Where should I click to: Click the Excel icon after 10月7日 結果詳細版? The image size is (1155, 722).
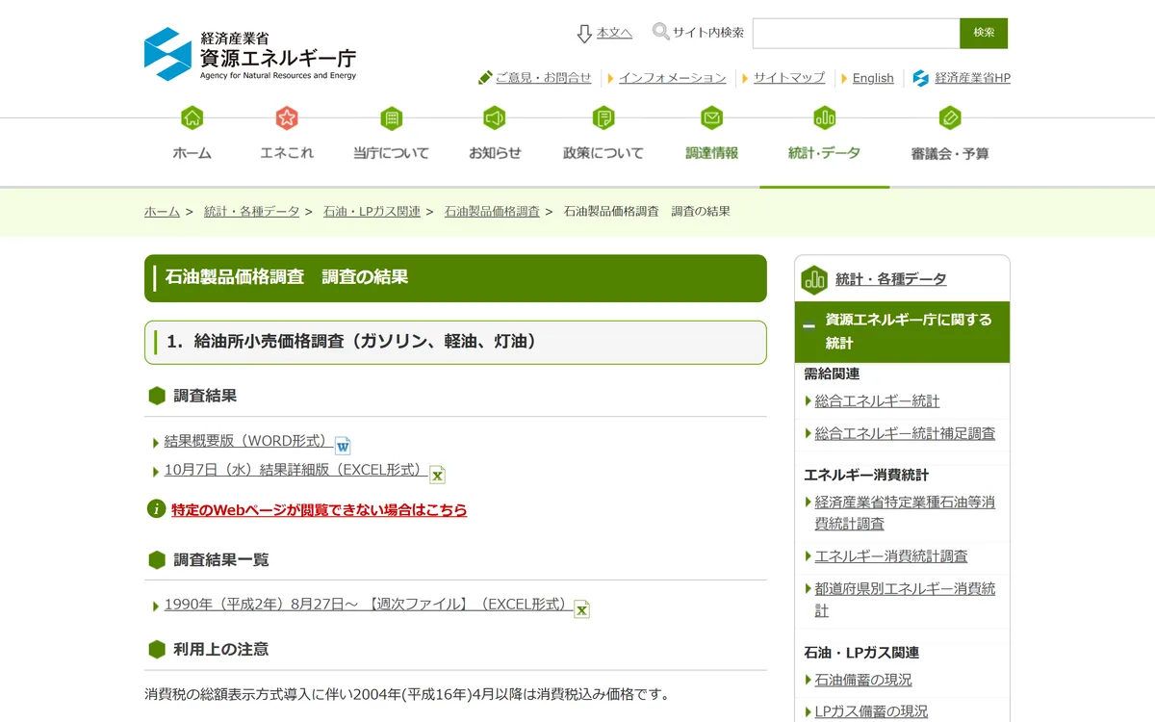pos(437,474)
